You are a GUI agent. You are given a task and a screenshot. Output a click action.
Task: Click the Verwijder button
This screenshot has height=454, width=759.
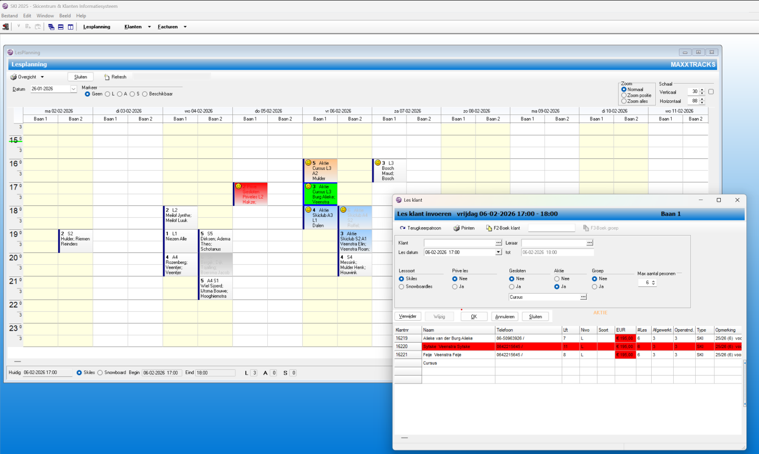pyautogui.click(x=407, y=317)
